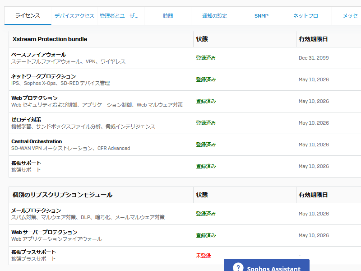Select the Central Orchestration module title
The height and width of the screenshot is (271, 361).
(37, 141)
